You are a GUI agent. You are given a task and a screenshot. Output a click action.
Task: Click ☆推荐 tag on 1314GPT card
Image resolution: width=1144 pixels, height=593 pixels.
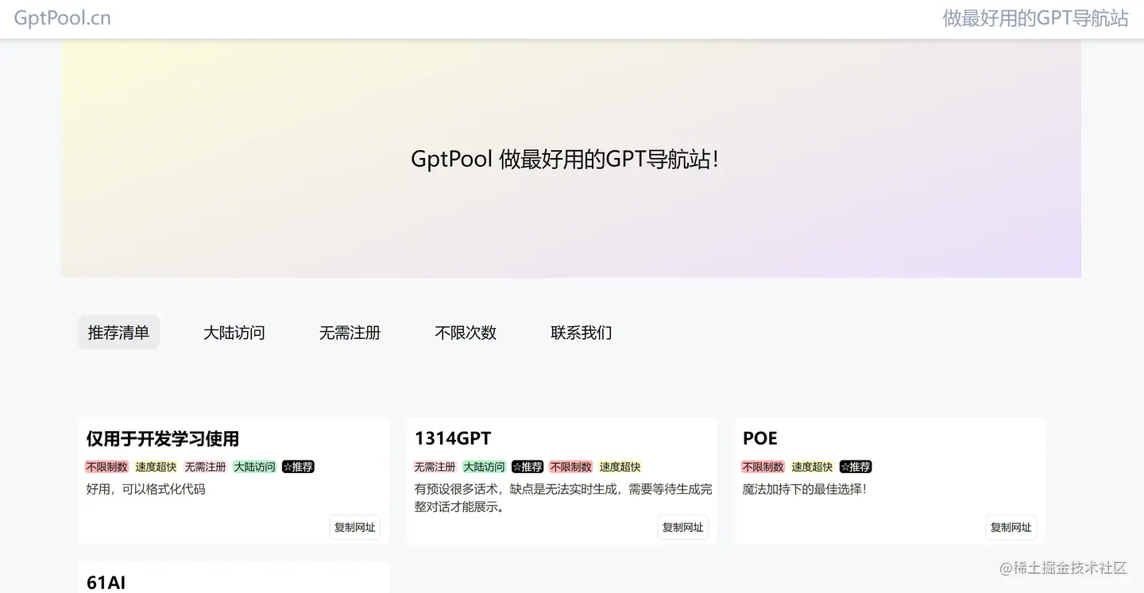(x=528, y=467)
